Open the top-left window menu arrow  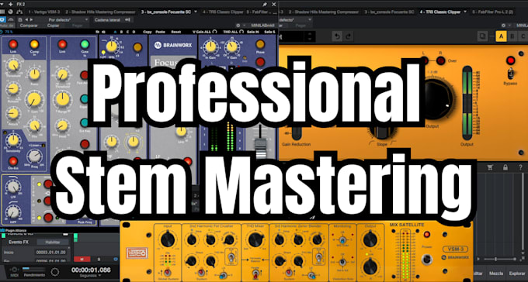click(2, 5)
